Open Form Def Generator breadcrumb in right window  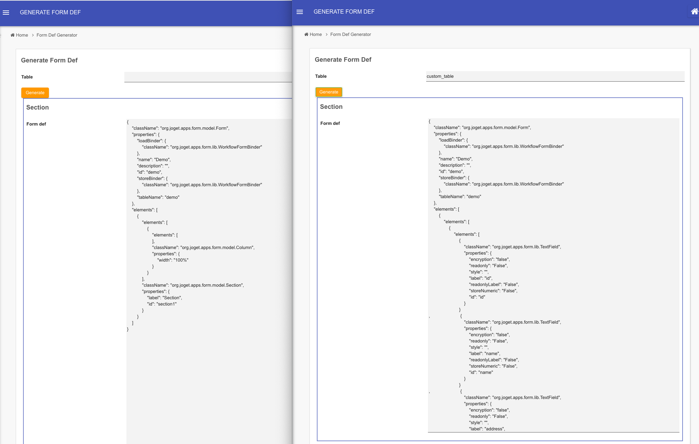pyautogui.click(x=350, y=35)
